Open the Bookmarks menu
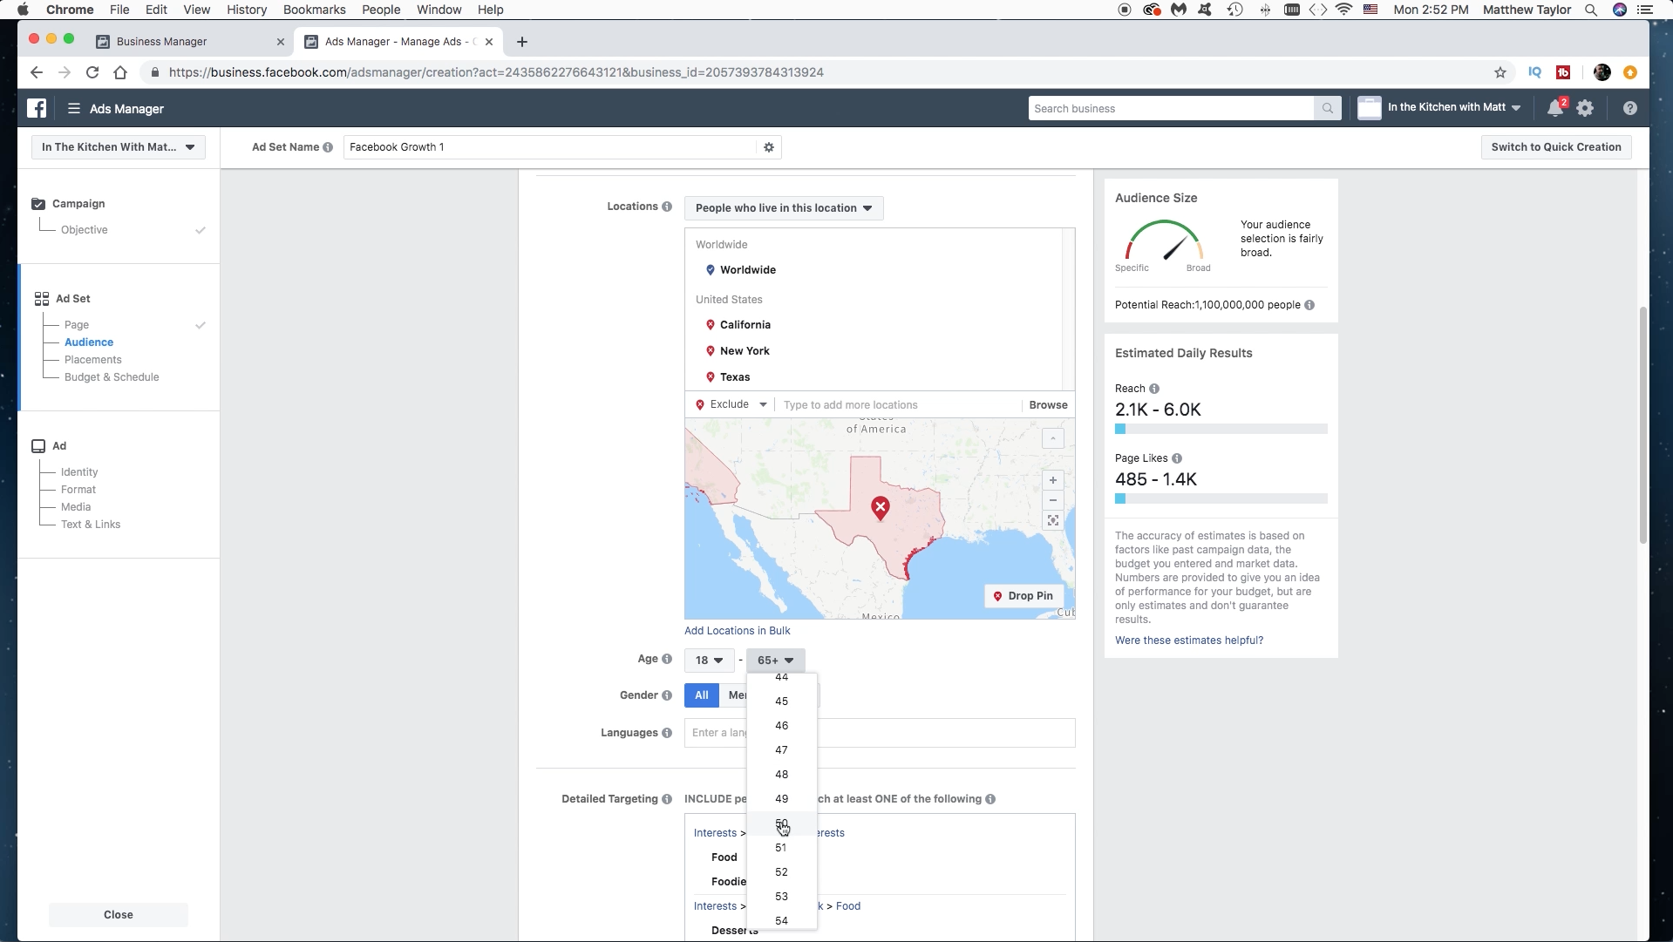Viewport: 1673px width, 942px height. click(314, 10)
